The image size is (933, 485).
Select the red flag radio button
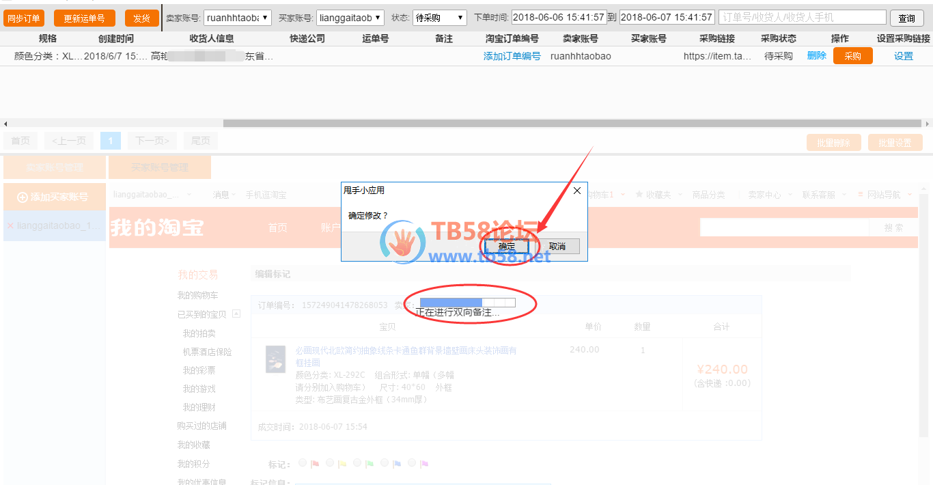(x=303, y=463)
